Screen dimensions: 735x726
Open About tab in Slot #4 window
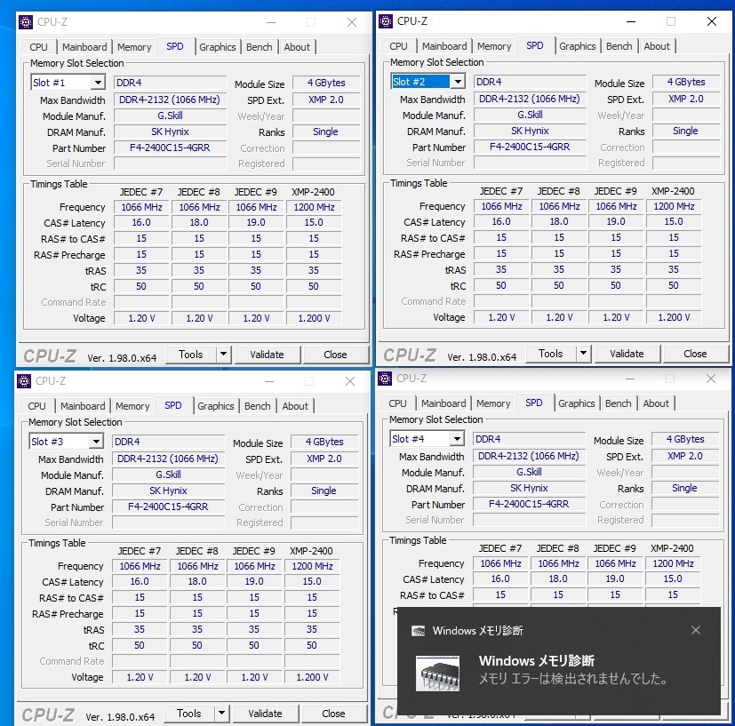coord(656,403)
